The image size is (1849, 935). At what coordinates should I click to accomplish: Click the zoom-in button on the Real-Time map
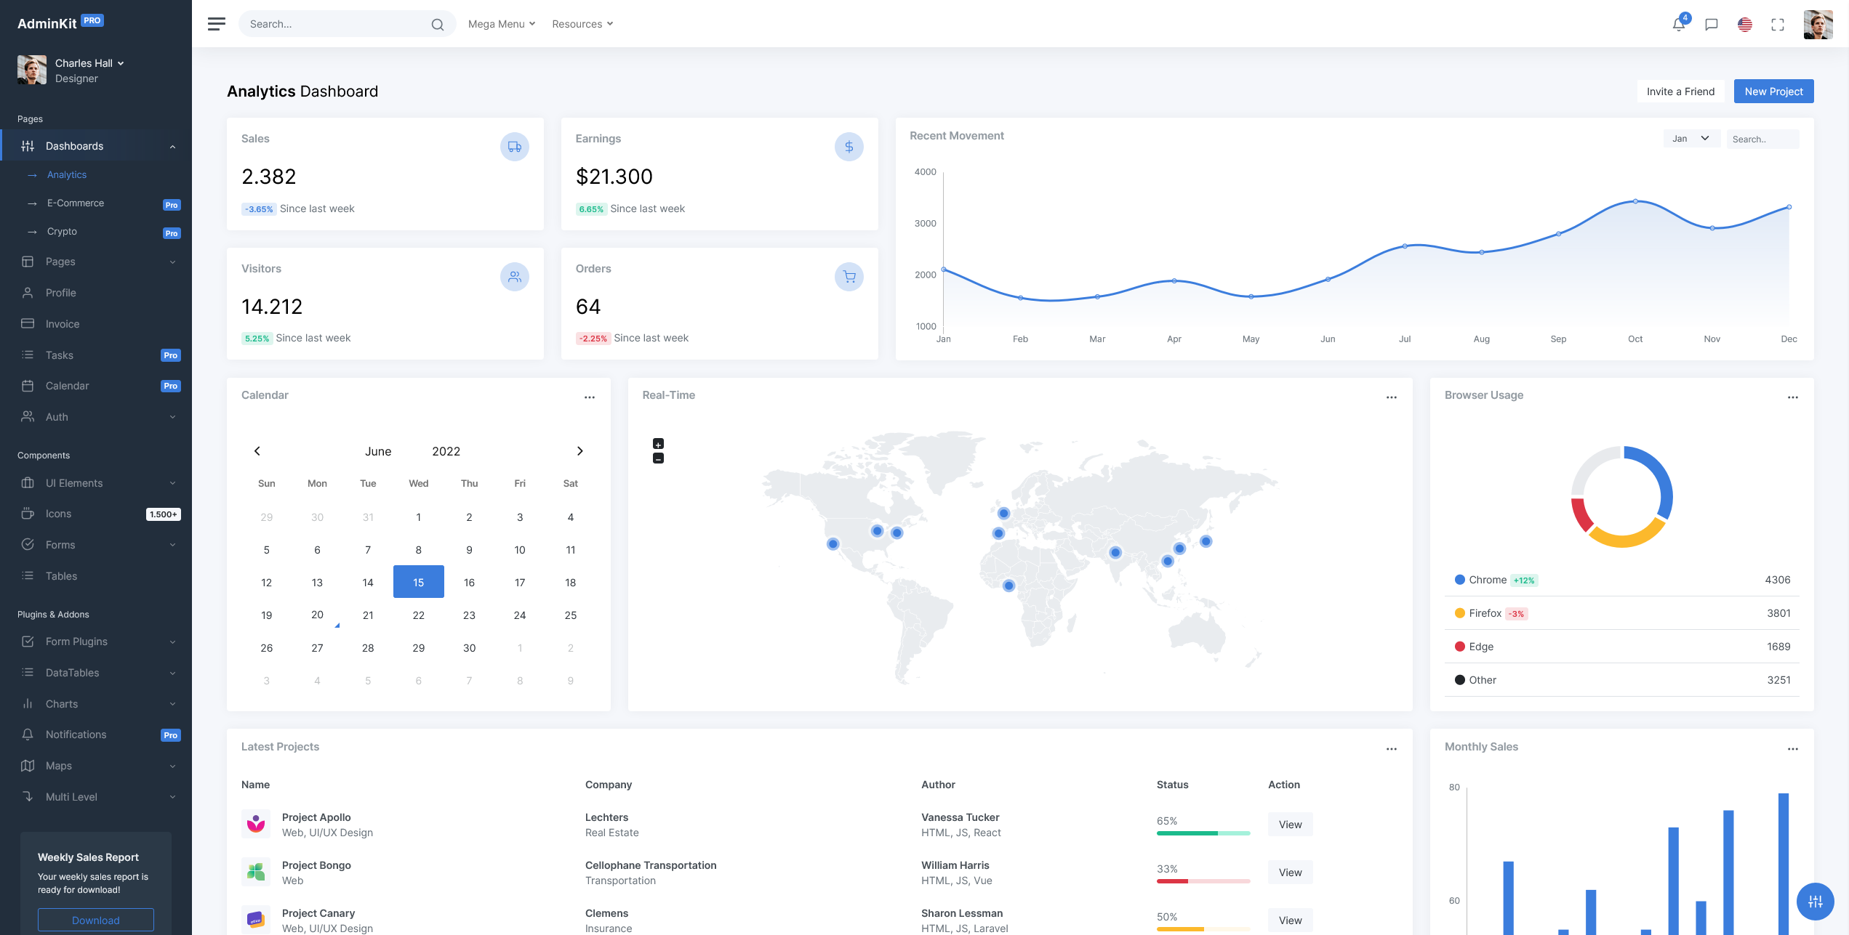point(658,443)
